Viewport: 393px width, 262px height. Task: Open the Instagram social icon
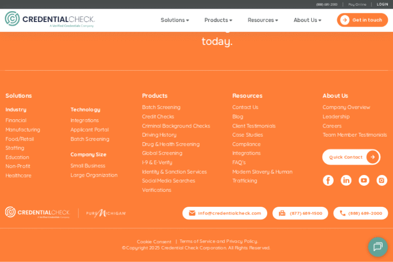[x=382, y=180]
